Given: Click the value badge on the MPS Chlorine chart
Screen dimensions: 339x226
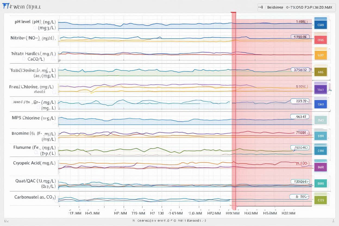Looking at the screenshot, I should click(x=300, y=117).
